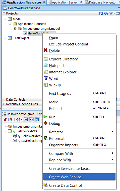
Task: Click the new view icon beside the pin
Action: pyautogui.click(x=10, y=120)
